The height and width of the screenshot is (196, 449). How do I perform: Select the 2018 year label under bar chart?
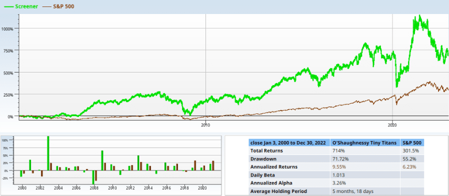184,187
